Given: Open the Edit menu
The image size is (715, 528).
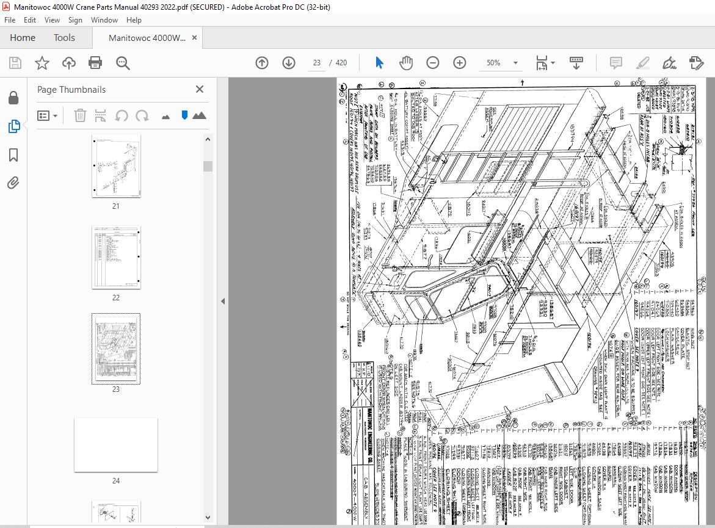Looking at the screenshot, I should pos(30,20).
